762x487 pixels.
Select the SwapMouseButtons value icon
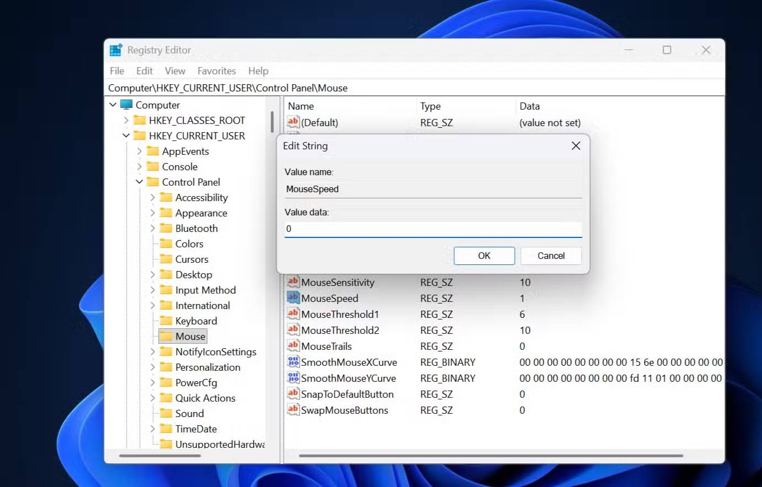[293, 410]
